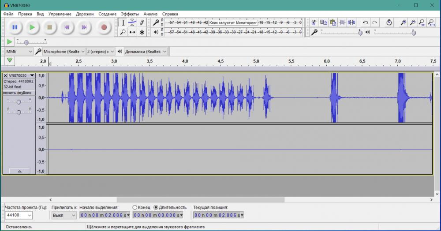Click Play-at-speed green button
The height and width of the screenshot is (231, 441).
click(9, 42)
